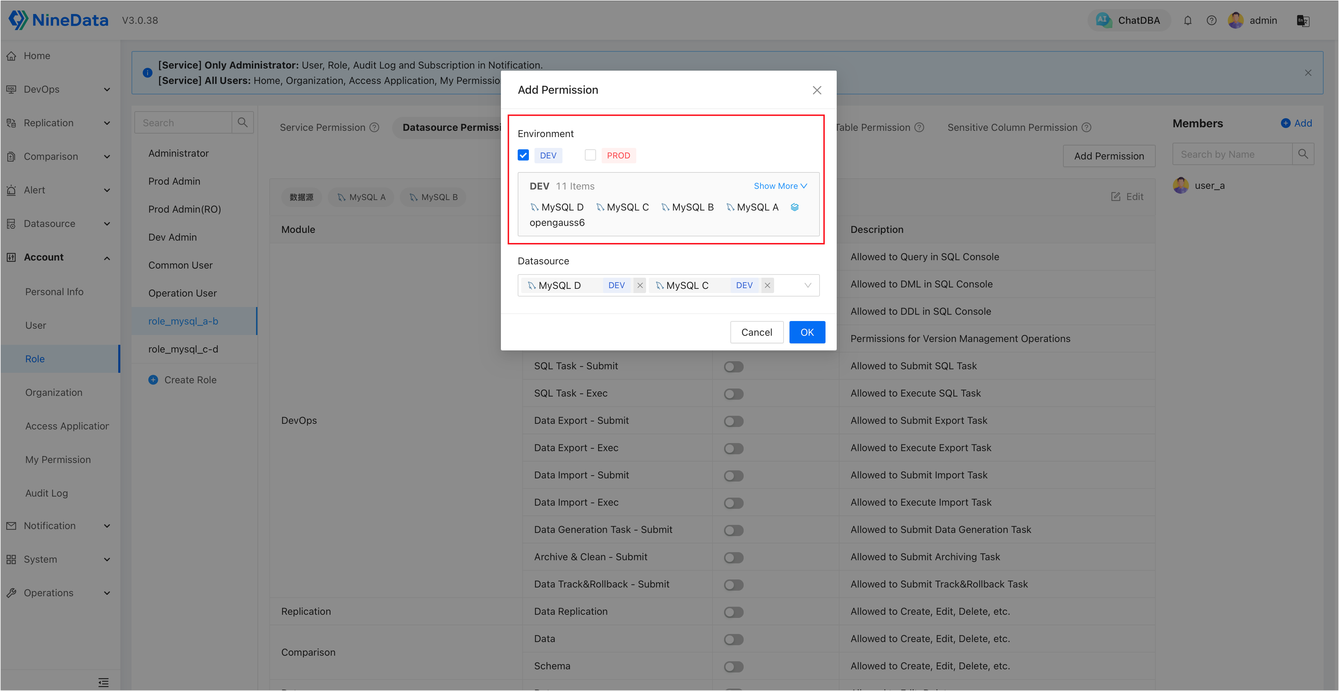
Task: Click the Search by Name field
Action: (1232, 154)
